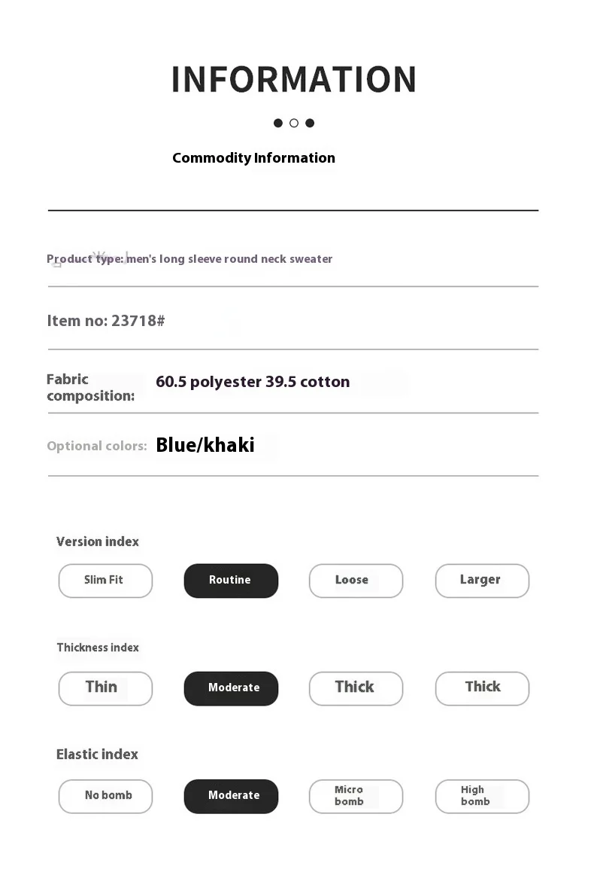Screen dimensions: 594x872
Task: Choose the Routine version pill
Action: [231, 581]
